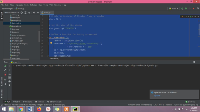Toggle the pin tab icon
The image size is (200, 112).
tap(5, 84)
